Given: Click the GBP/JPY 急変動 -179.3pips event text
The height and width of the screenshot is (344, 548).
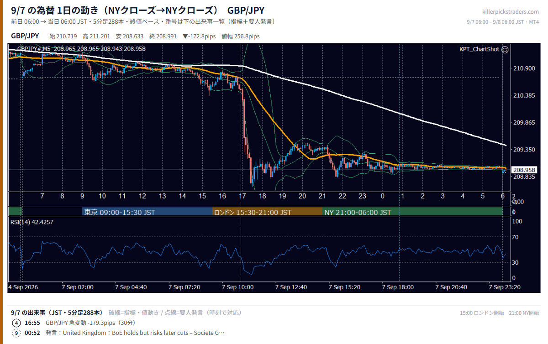Looking at the screenshot, I should (x=90, y=323).
